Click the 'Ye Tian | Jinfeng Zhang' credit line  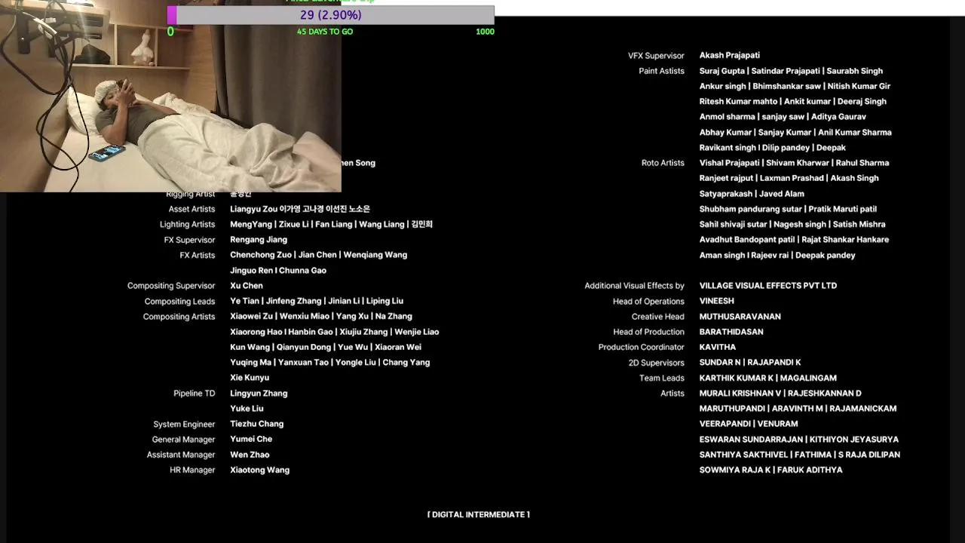pyautogui.click(x=317, y=301)
